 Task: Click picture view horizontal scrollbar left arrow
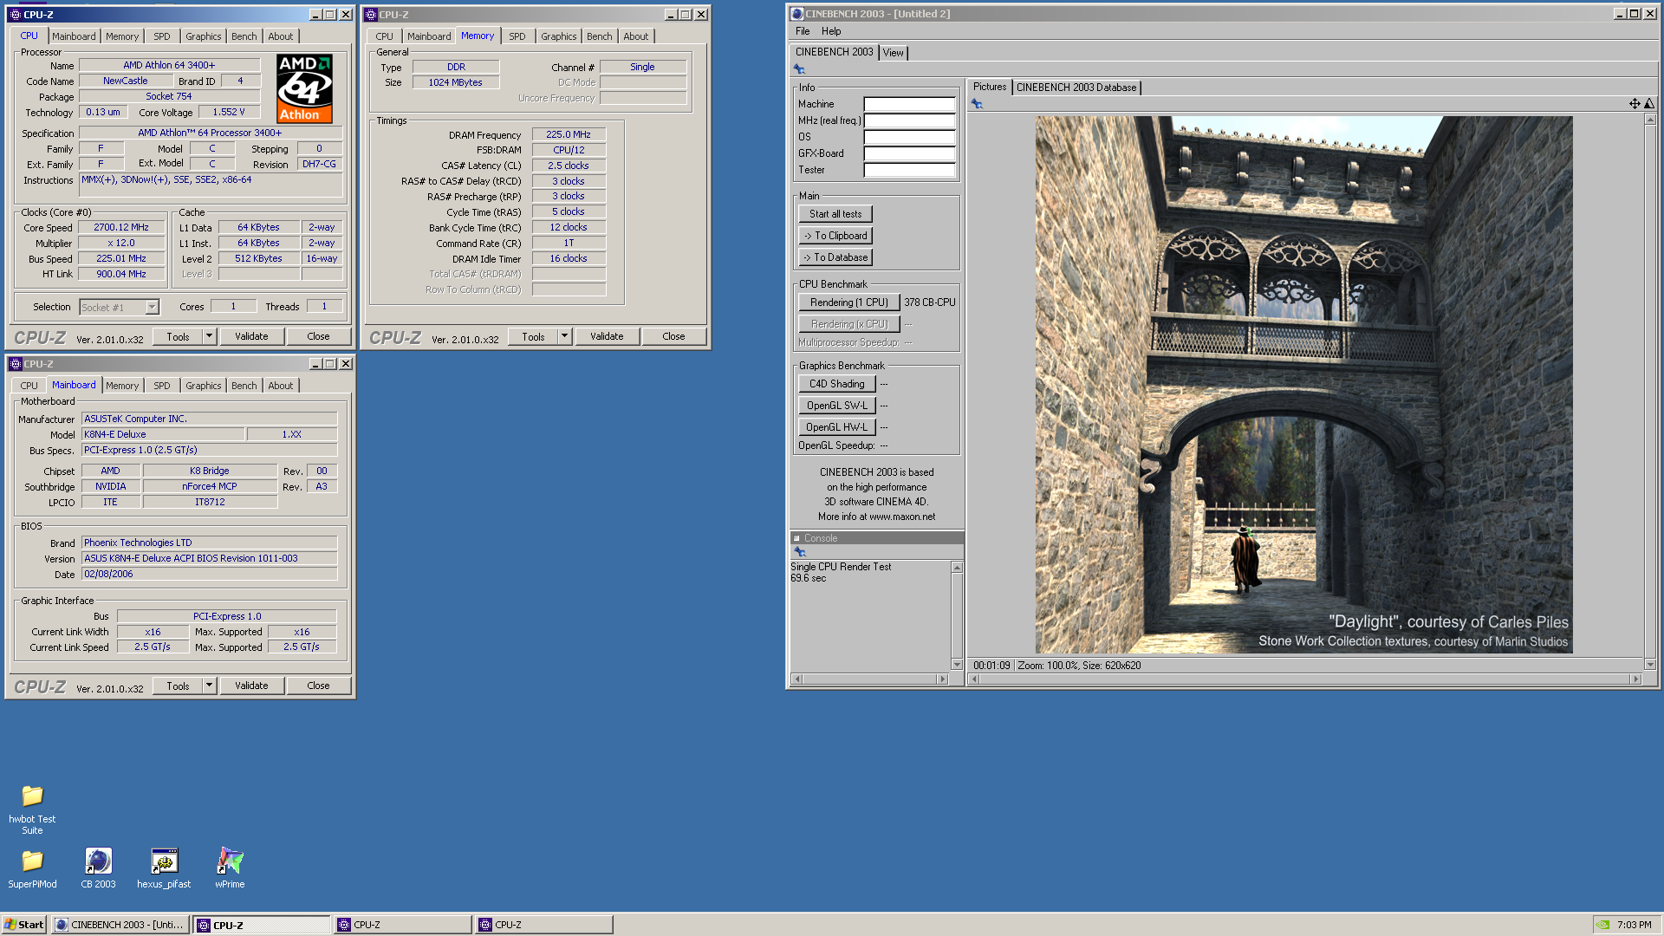pos(974,679)
